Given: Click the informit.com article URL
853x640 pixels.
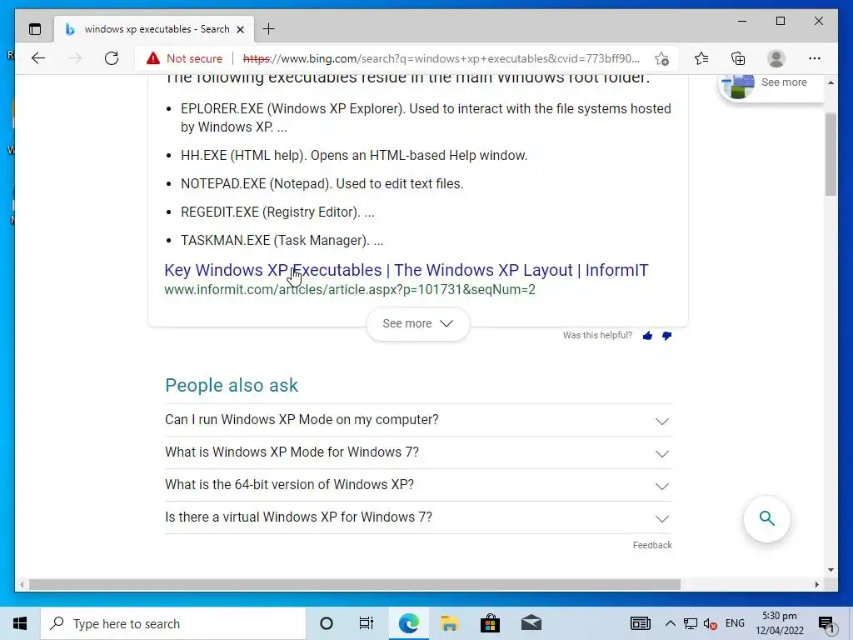Looking at the screenshot, I should coord(350,289).
